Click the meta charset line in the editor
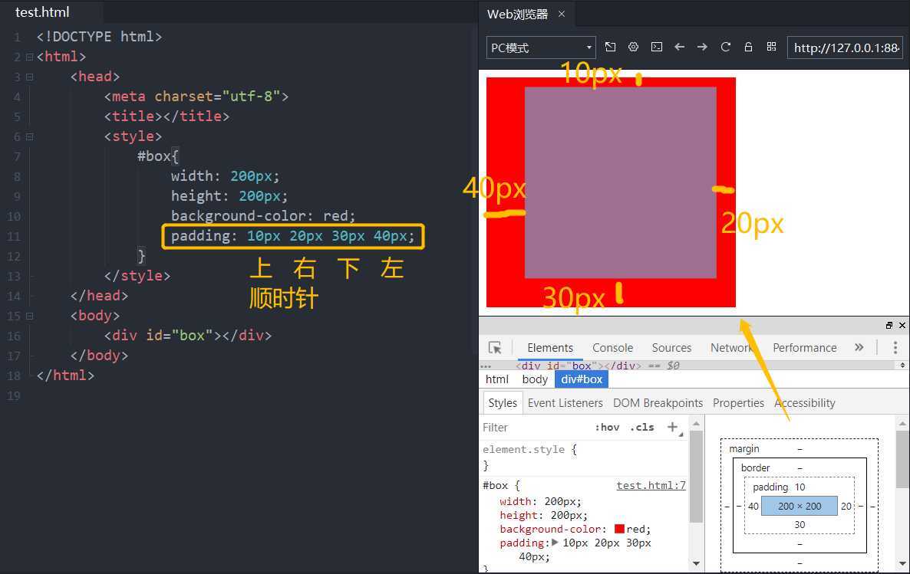 tap(196, 97)
